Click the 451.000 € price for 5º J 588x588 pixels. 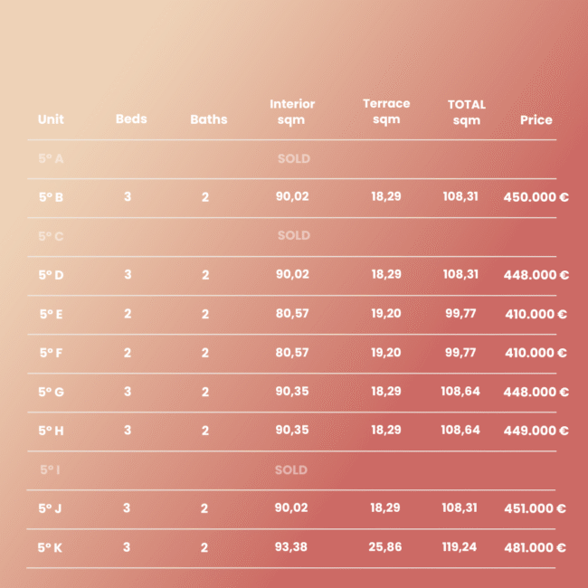coord(535,508)
